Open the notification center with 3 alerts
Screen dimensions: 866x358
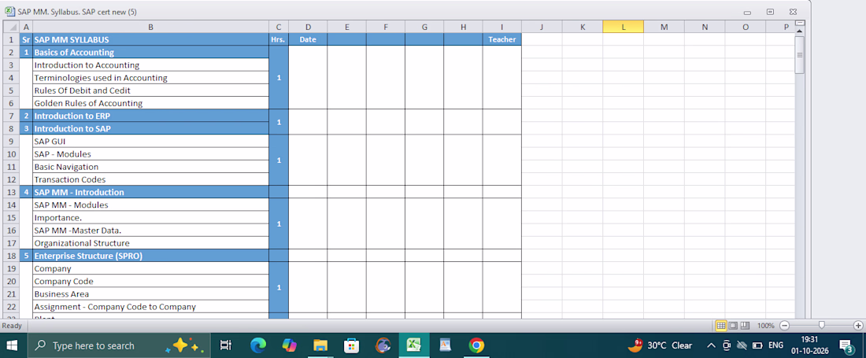846,346
